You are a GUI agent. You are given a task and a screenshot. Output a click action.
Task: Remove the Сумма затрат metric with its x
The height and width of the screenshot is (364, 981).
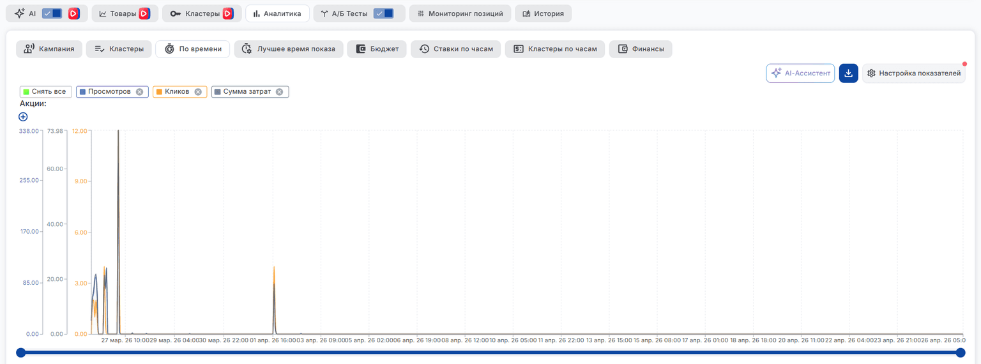pyautogui.click(x=279, y=92)
